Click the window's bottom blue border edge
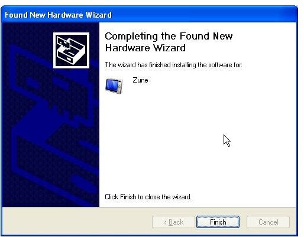 [149, 235]
